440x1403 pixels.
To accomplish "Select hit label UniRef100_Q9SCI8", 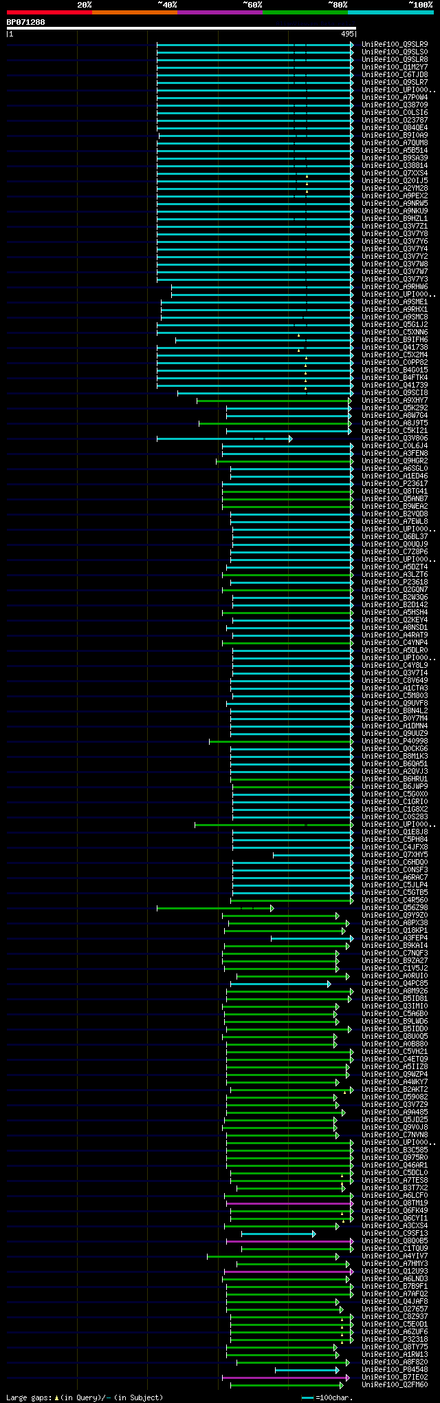I will (395, 393).
